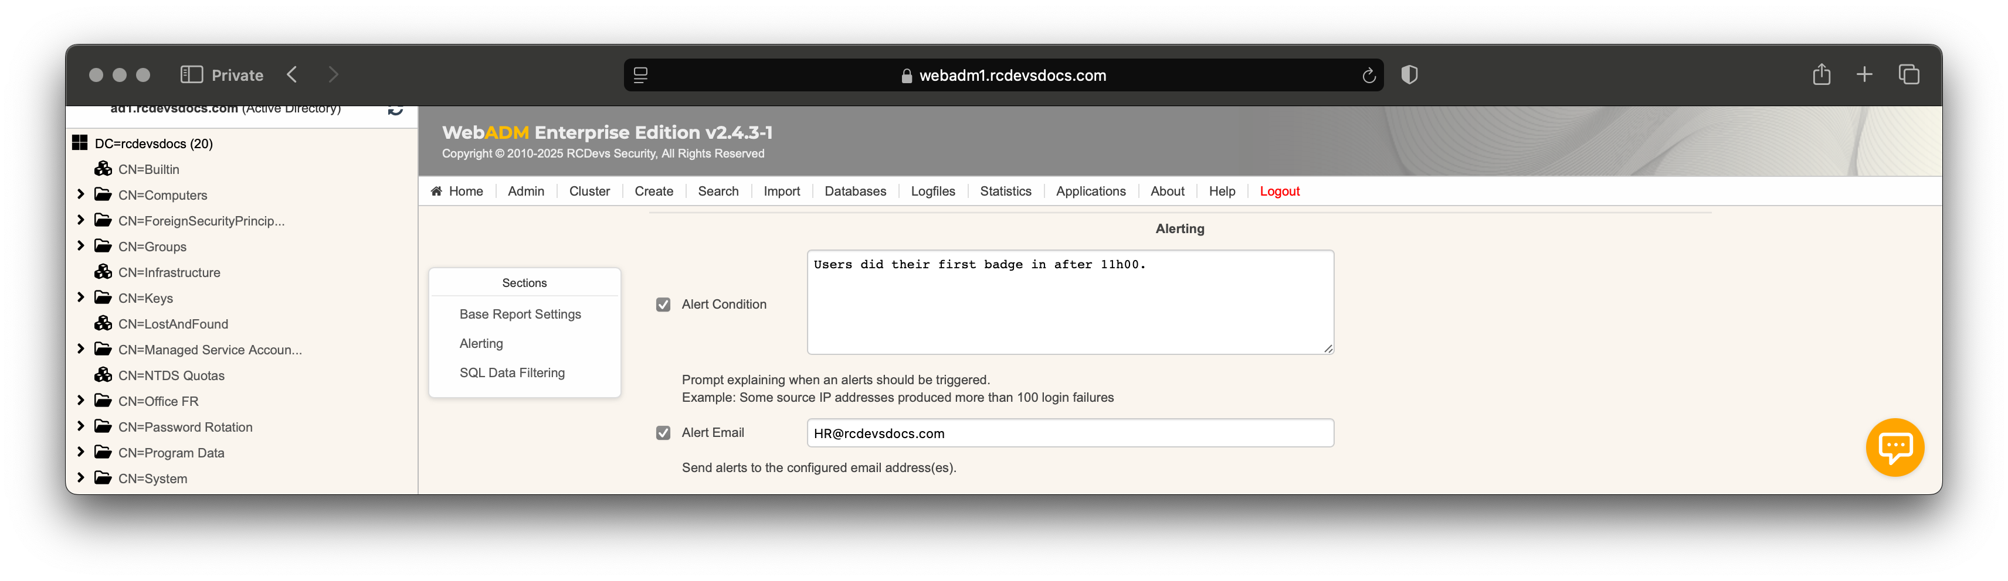Show tab overview icon
2008x581 pixels.
click(1909, 75)
